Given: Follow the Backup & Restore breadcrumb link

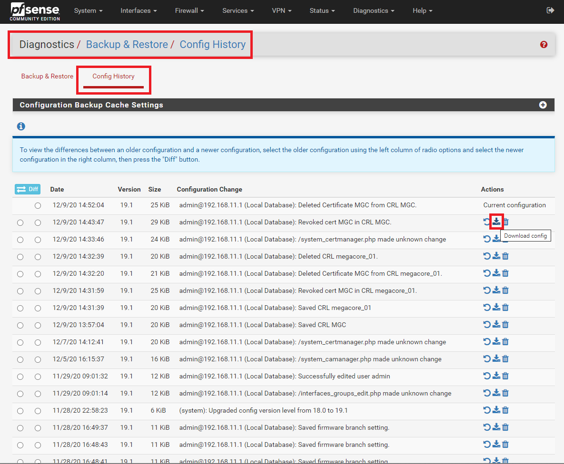Looking at the screenshot, I should click(127, 45).
